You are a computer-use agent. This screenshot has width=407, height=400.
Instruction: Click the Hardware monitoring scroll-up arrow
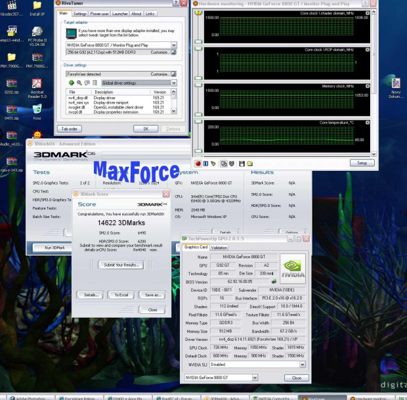pyautogui.click(x=374, y=12)
